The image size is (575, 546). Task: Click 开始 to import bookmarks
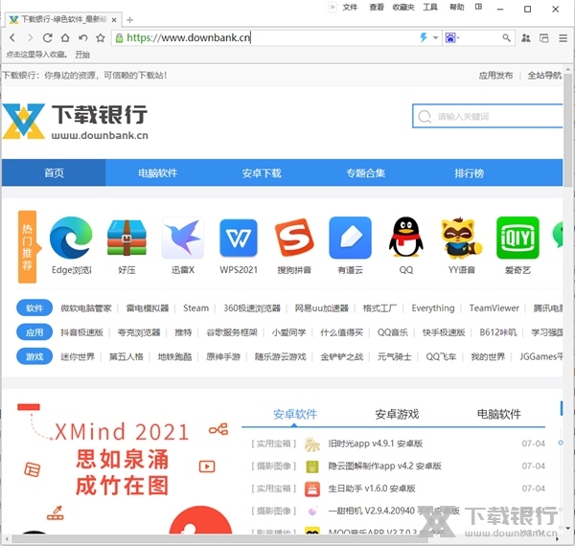pyautogui.click(x=82, y=55)
